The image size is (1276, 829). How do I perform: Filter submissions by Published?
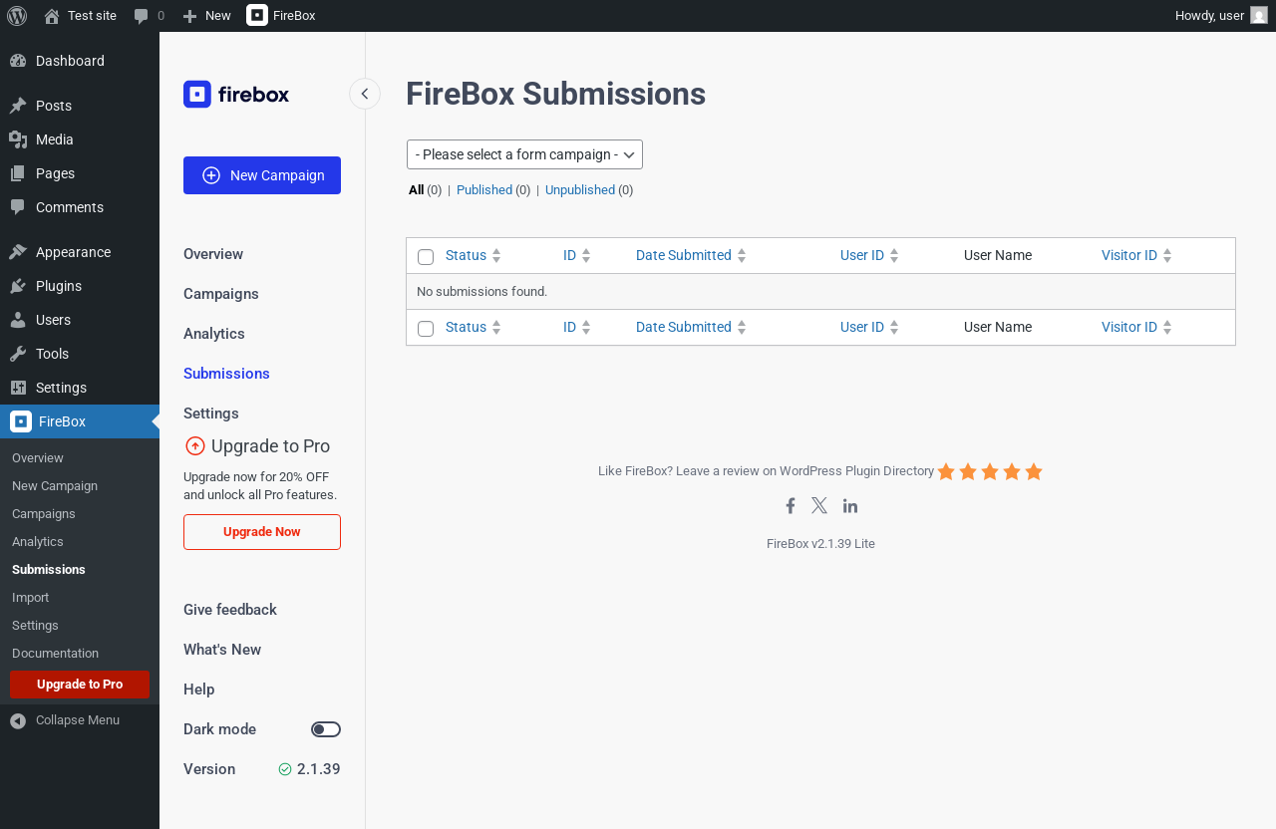point(484,189)
